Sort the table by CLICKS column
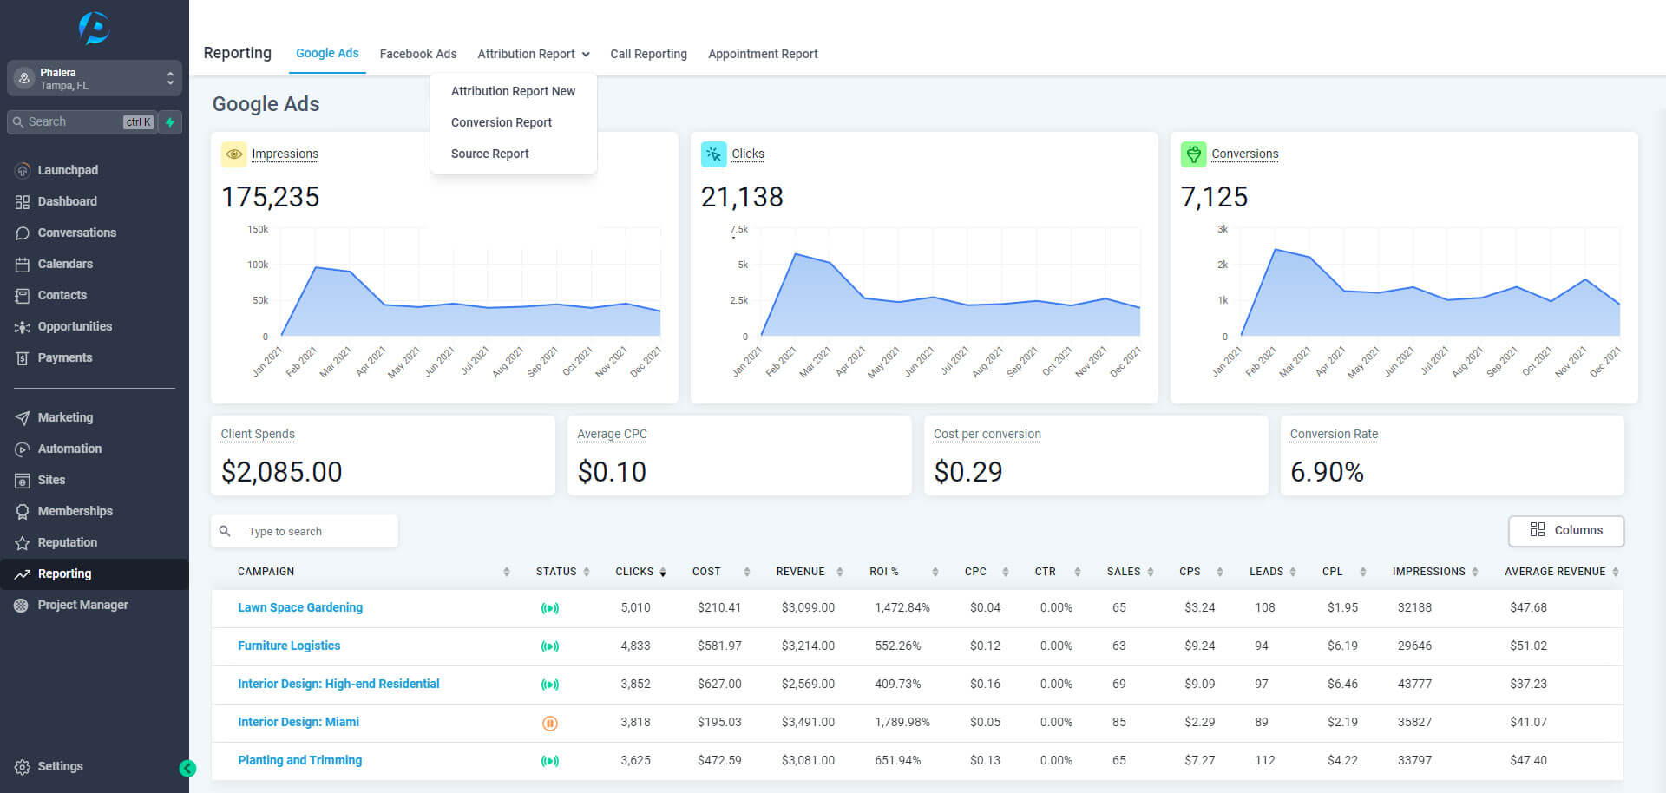Image resolution: width=1666 pixels, height=793 pixels. [640, 572]
